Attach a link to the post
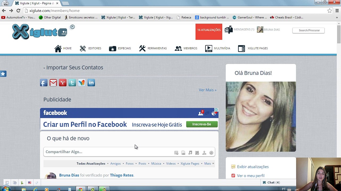Image resolution: width=341 pixels, height=191 pixels. (183, 153)
